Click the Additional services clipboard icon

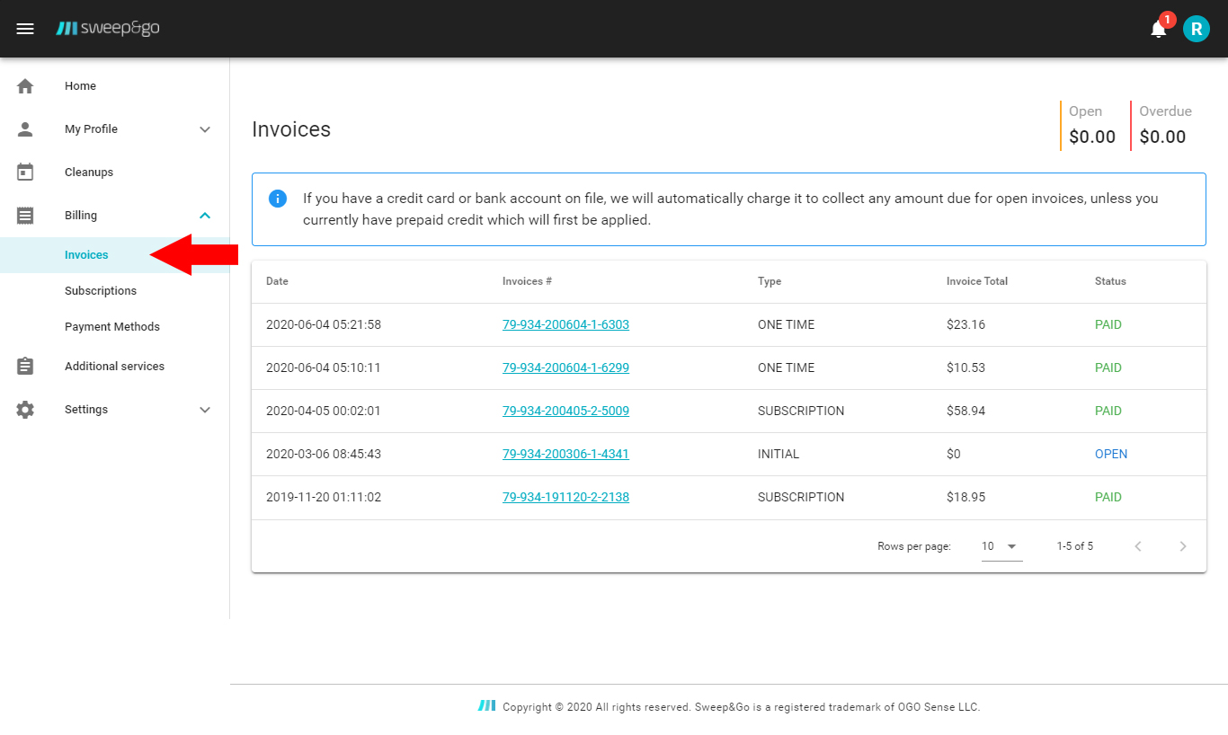coord(25,367)
